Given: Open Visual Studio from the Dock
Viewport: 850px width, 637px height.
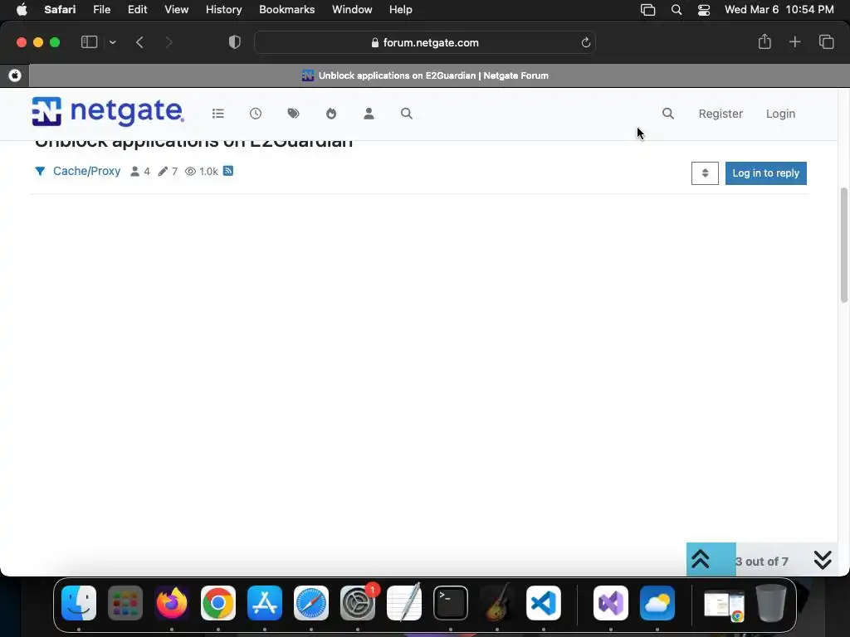Looking at the screenshot, I should [611, 603].
